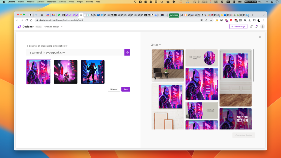Click the padlock site info icon

[37, 20]
